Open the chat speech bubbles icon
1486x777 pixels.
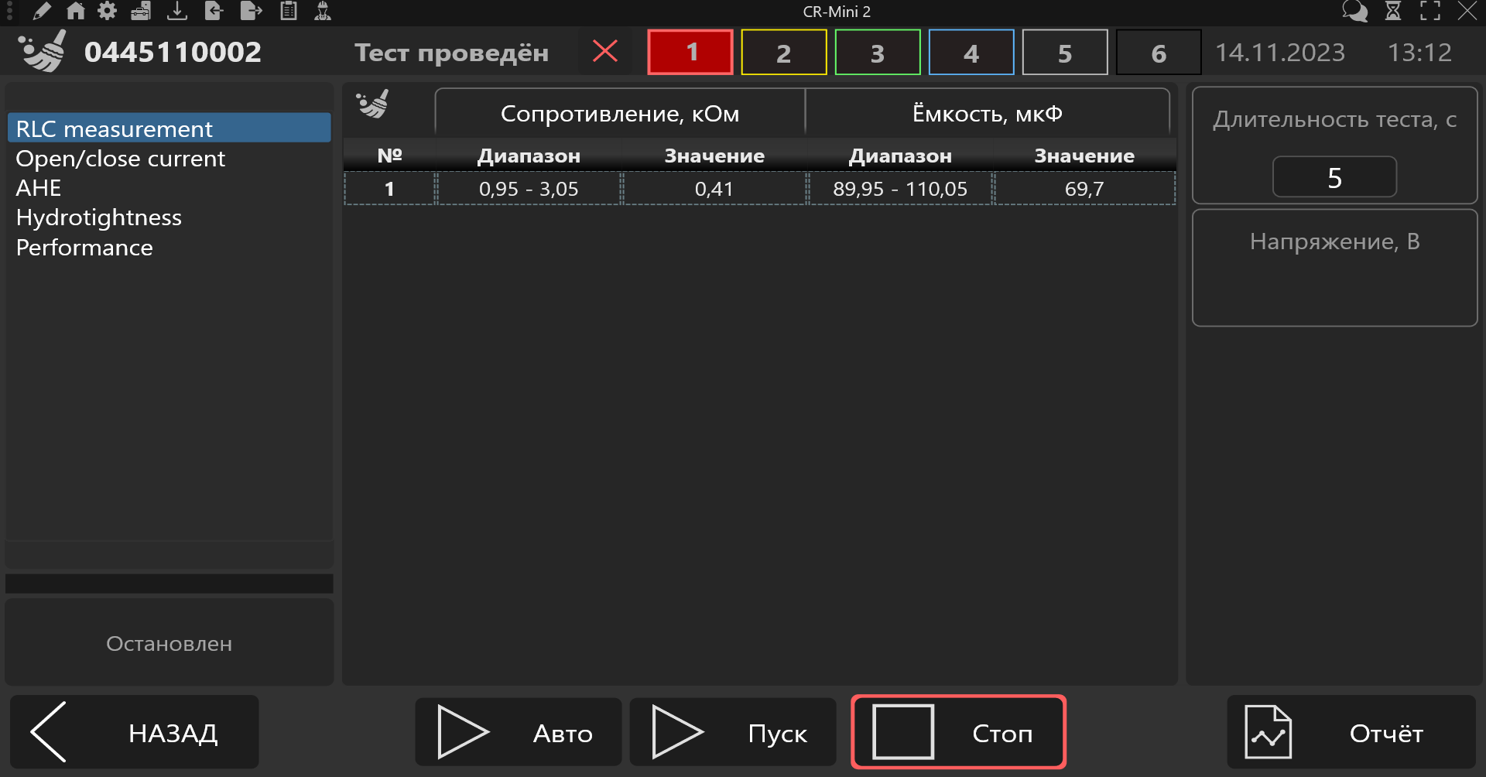click(x=1354, y=11)
